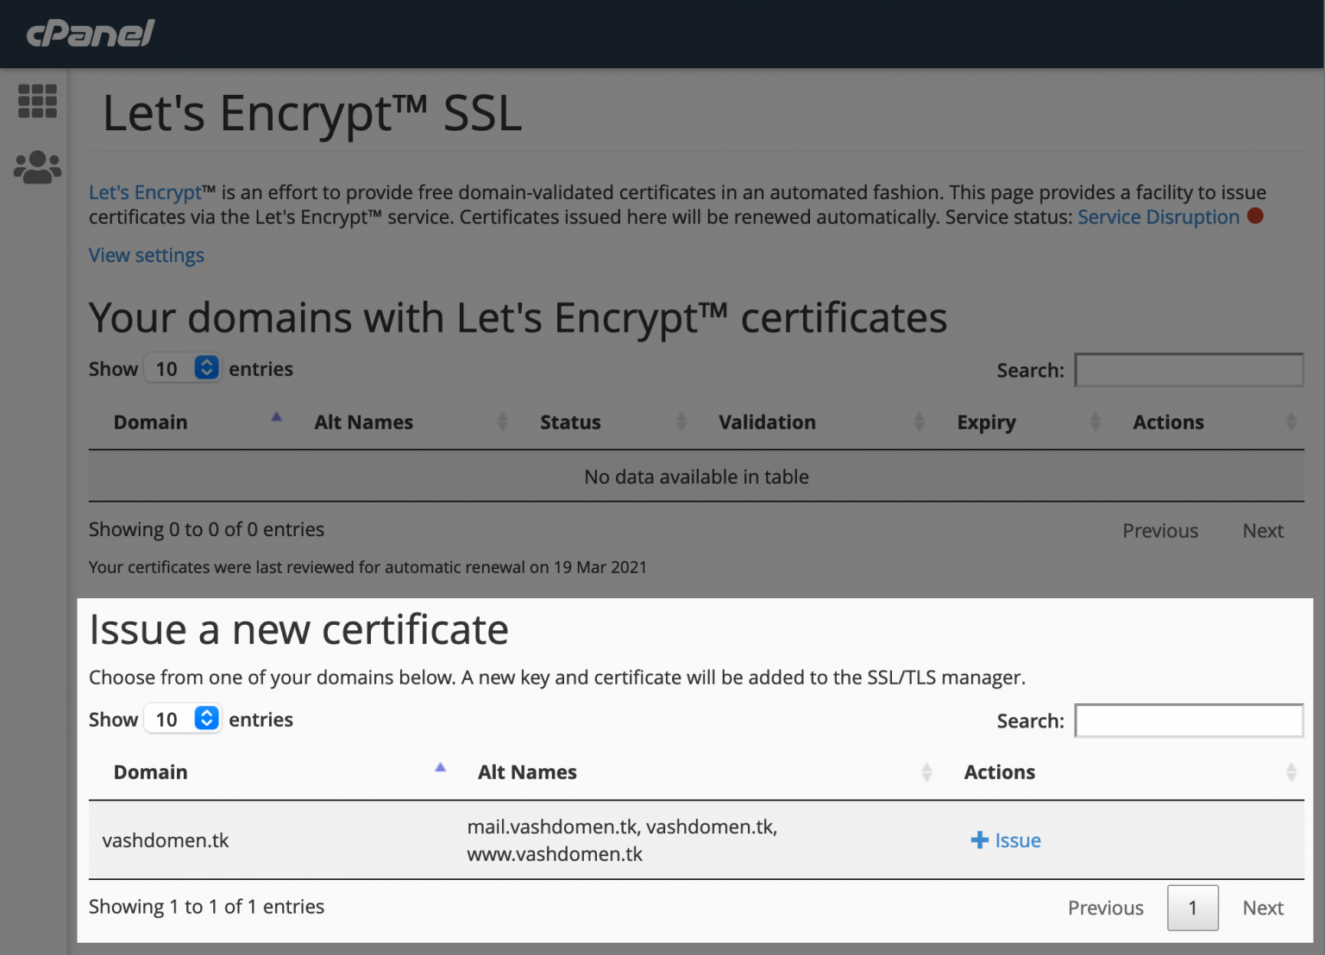This screenshot has width=1325, height=955.
Task: Open View settings
Action: tap(146, 255)
